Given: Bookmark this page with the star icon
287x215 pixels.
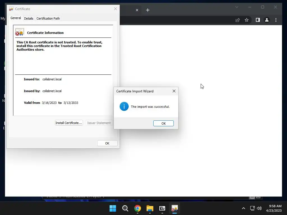Looking at the screenshot, I should click(x=247, y=20).
